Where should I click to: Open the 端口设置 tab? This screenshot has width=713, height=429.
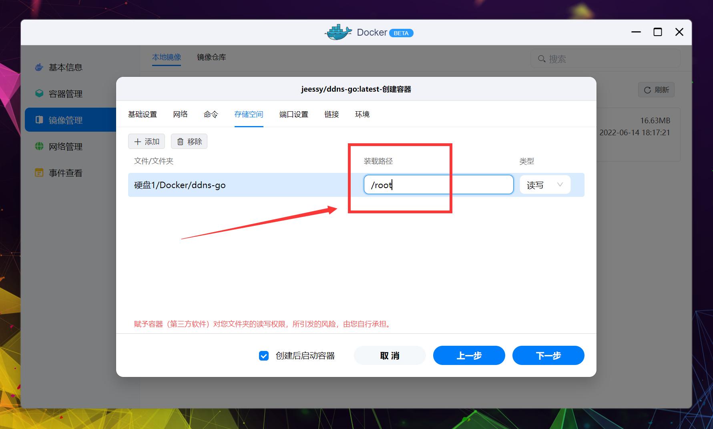(x=293, y=114)
